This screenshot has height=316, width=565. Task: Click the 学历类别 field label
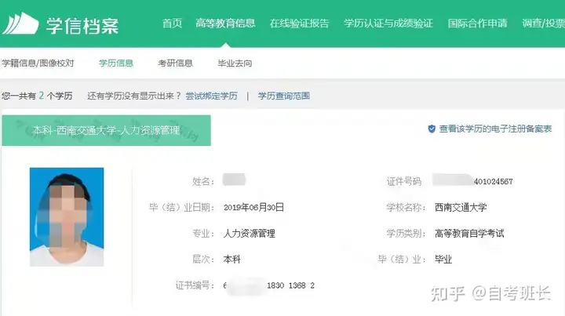tap(406, 233)
